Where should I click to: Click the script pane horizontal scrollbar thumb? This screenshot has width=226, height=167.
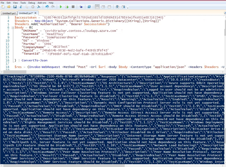tap(15, 72)
